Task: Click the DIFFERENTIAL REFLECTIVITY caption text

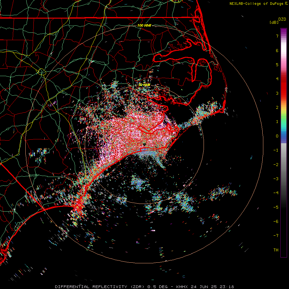Action: 91,287
